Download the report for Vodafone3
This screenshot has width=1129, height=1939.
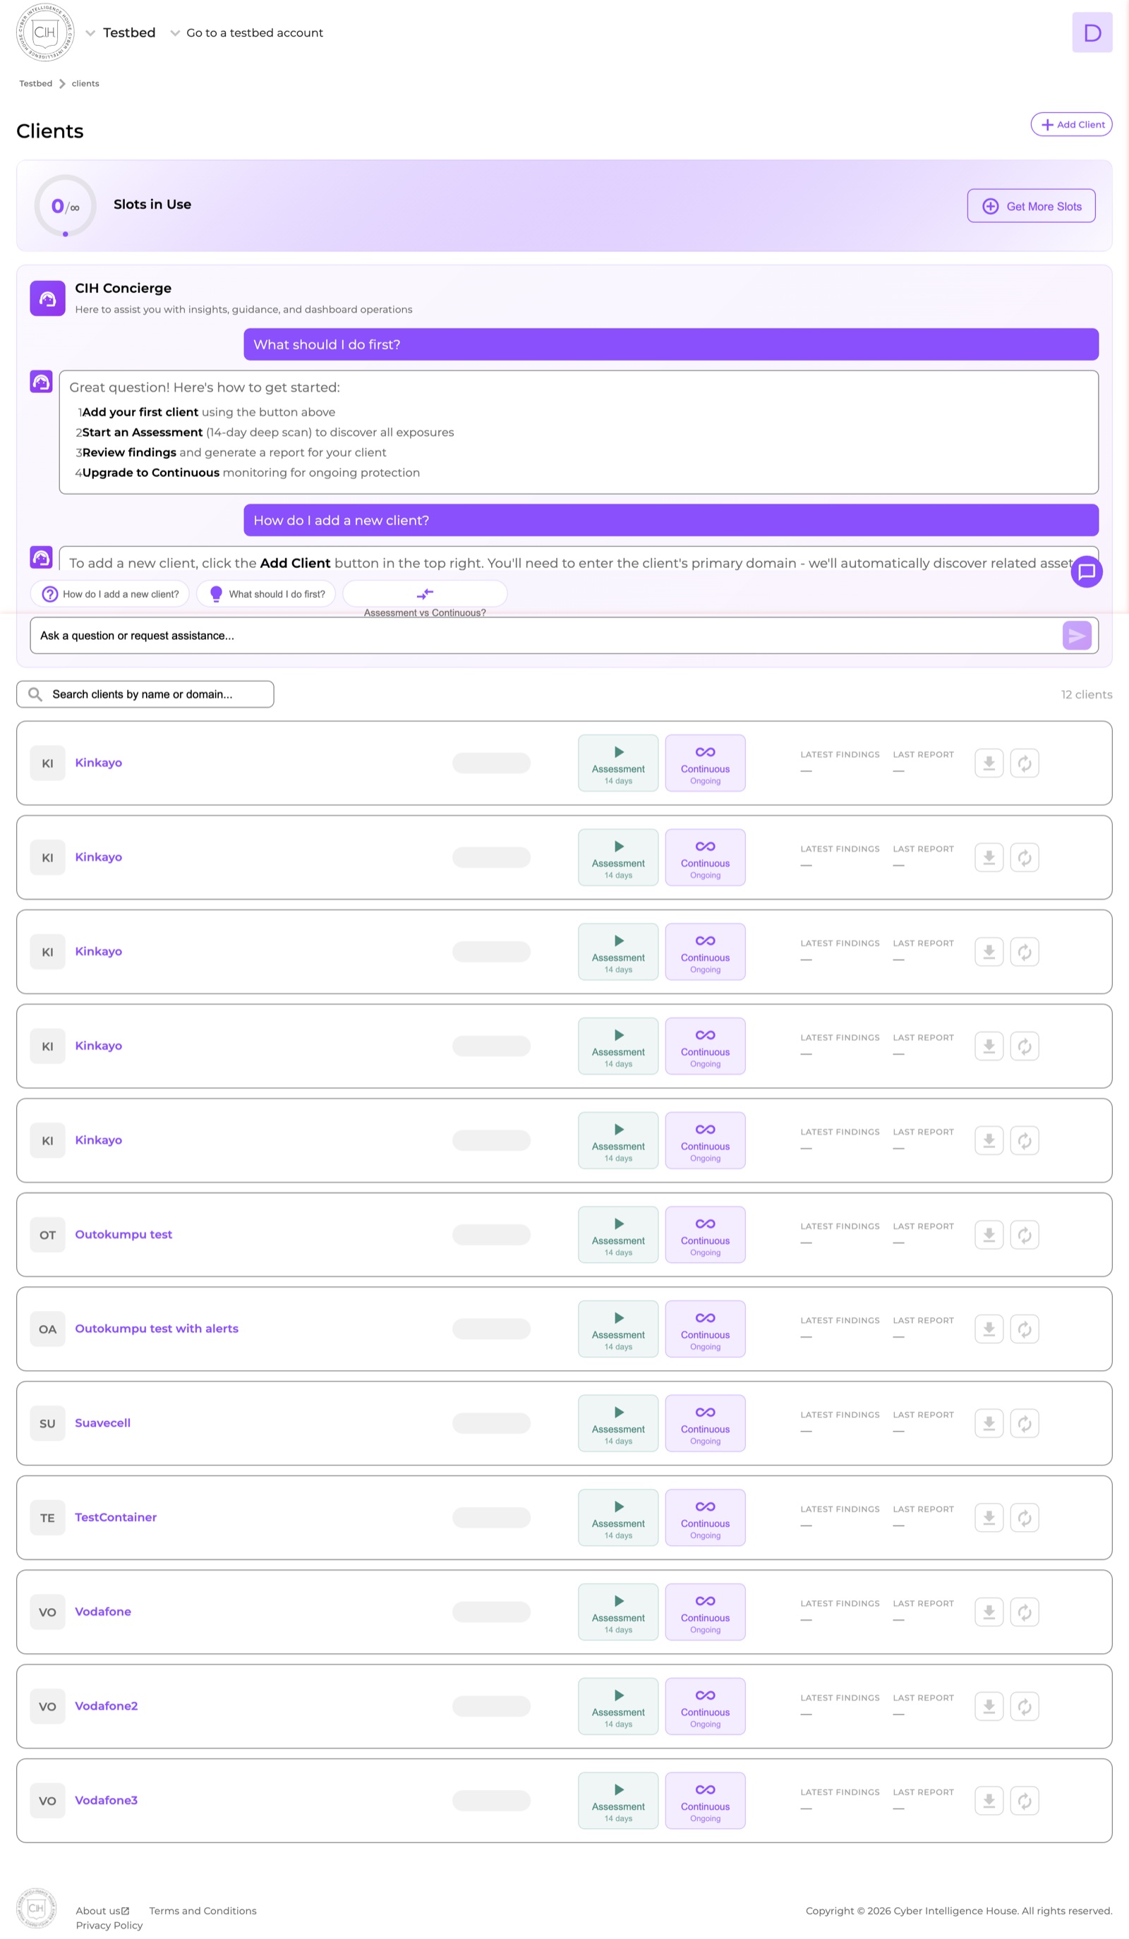[x=988, y=1801]
